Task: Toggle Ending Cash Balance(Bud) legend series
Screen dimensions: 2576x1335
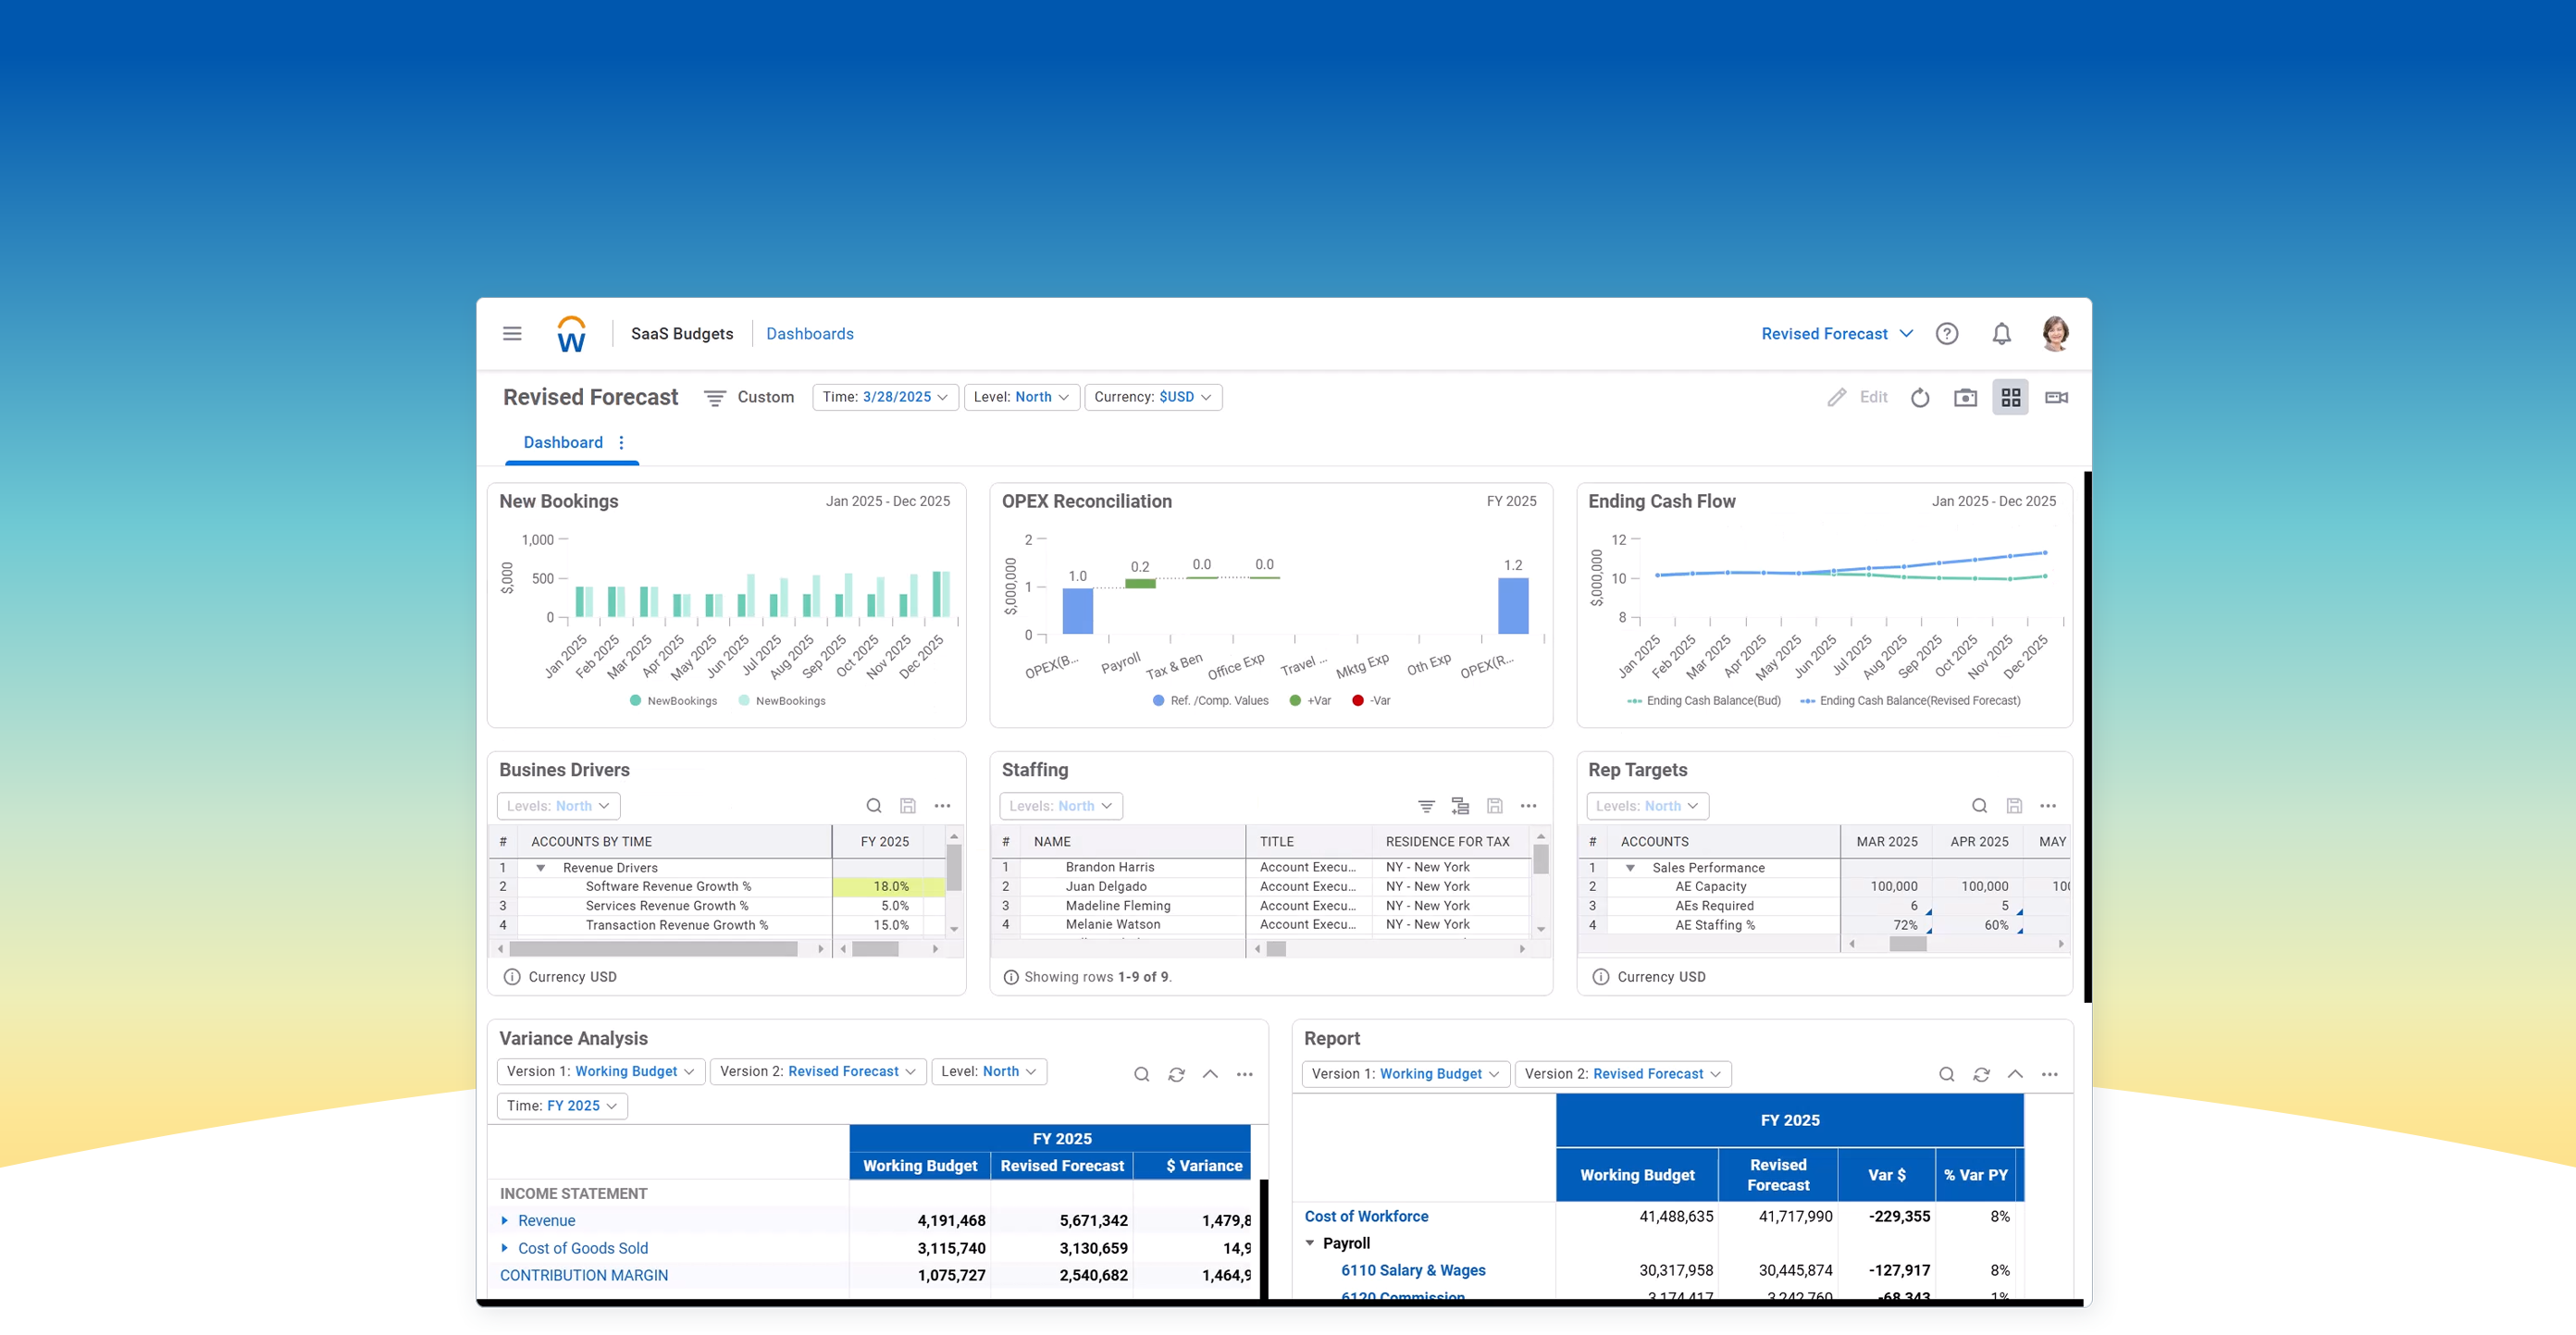Action: pos(1704,701)
